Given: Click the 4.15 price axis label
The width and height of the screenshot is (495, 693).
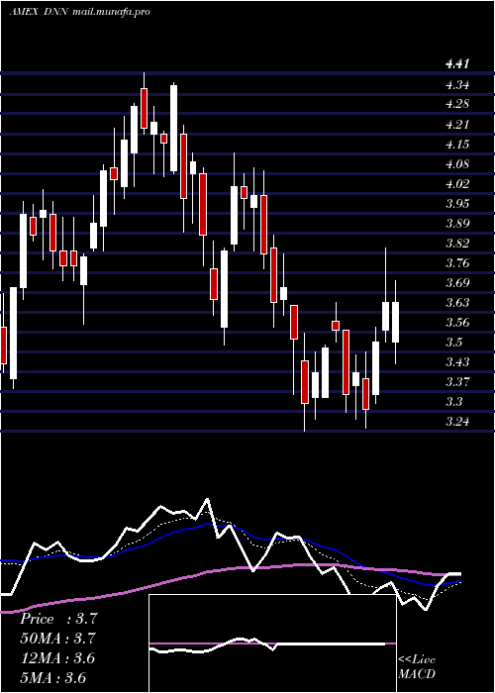Looking at the screenshot, I should point(456,144).
